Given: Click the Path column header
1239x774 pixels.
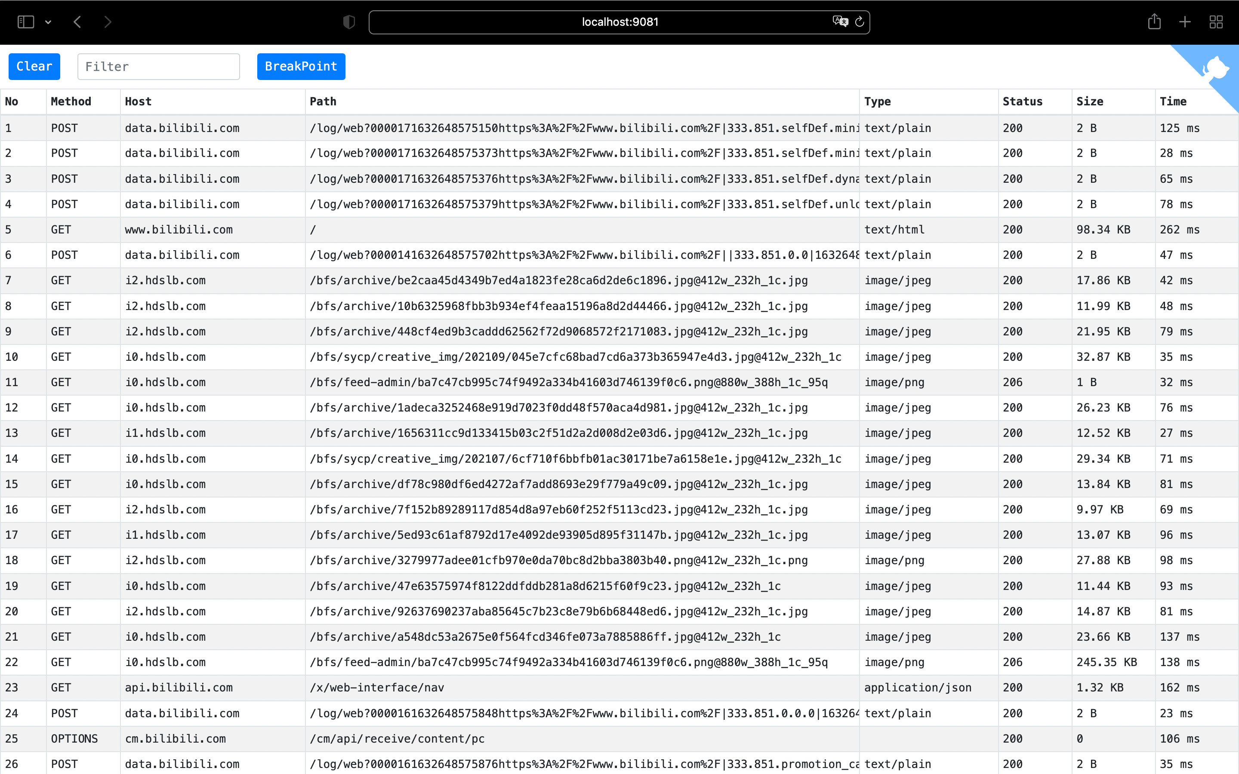Looking at the screenshot, I should pos(323,101).
